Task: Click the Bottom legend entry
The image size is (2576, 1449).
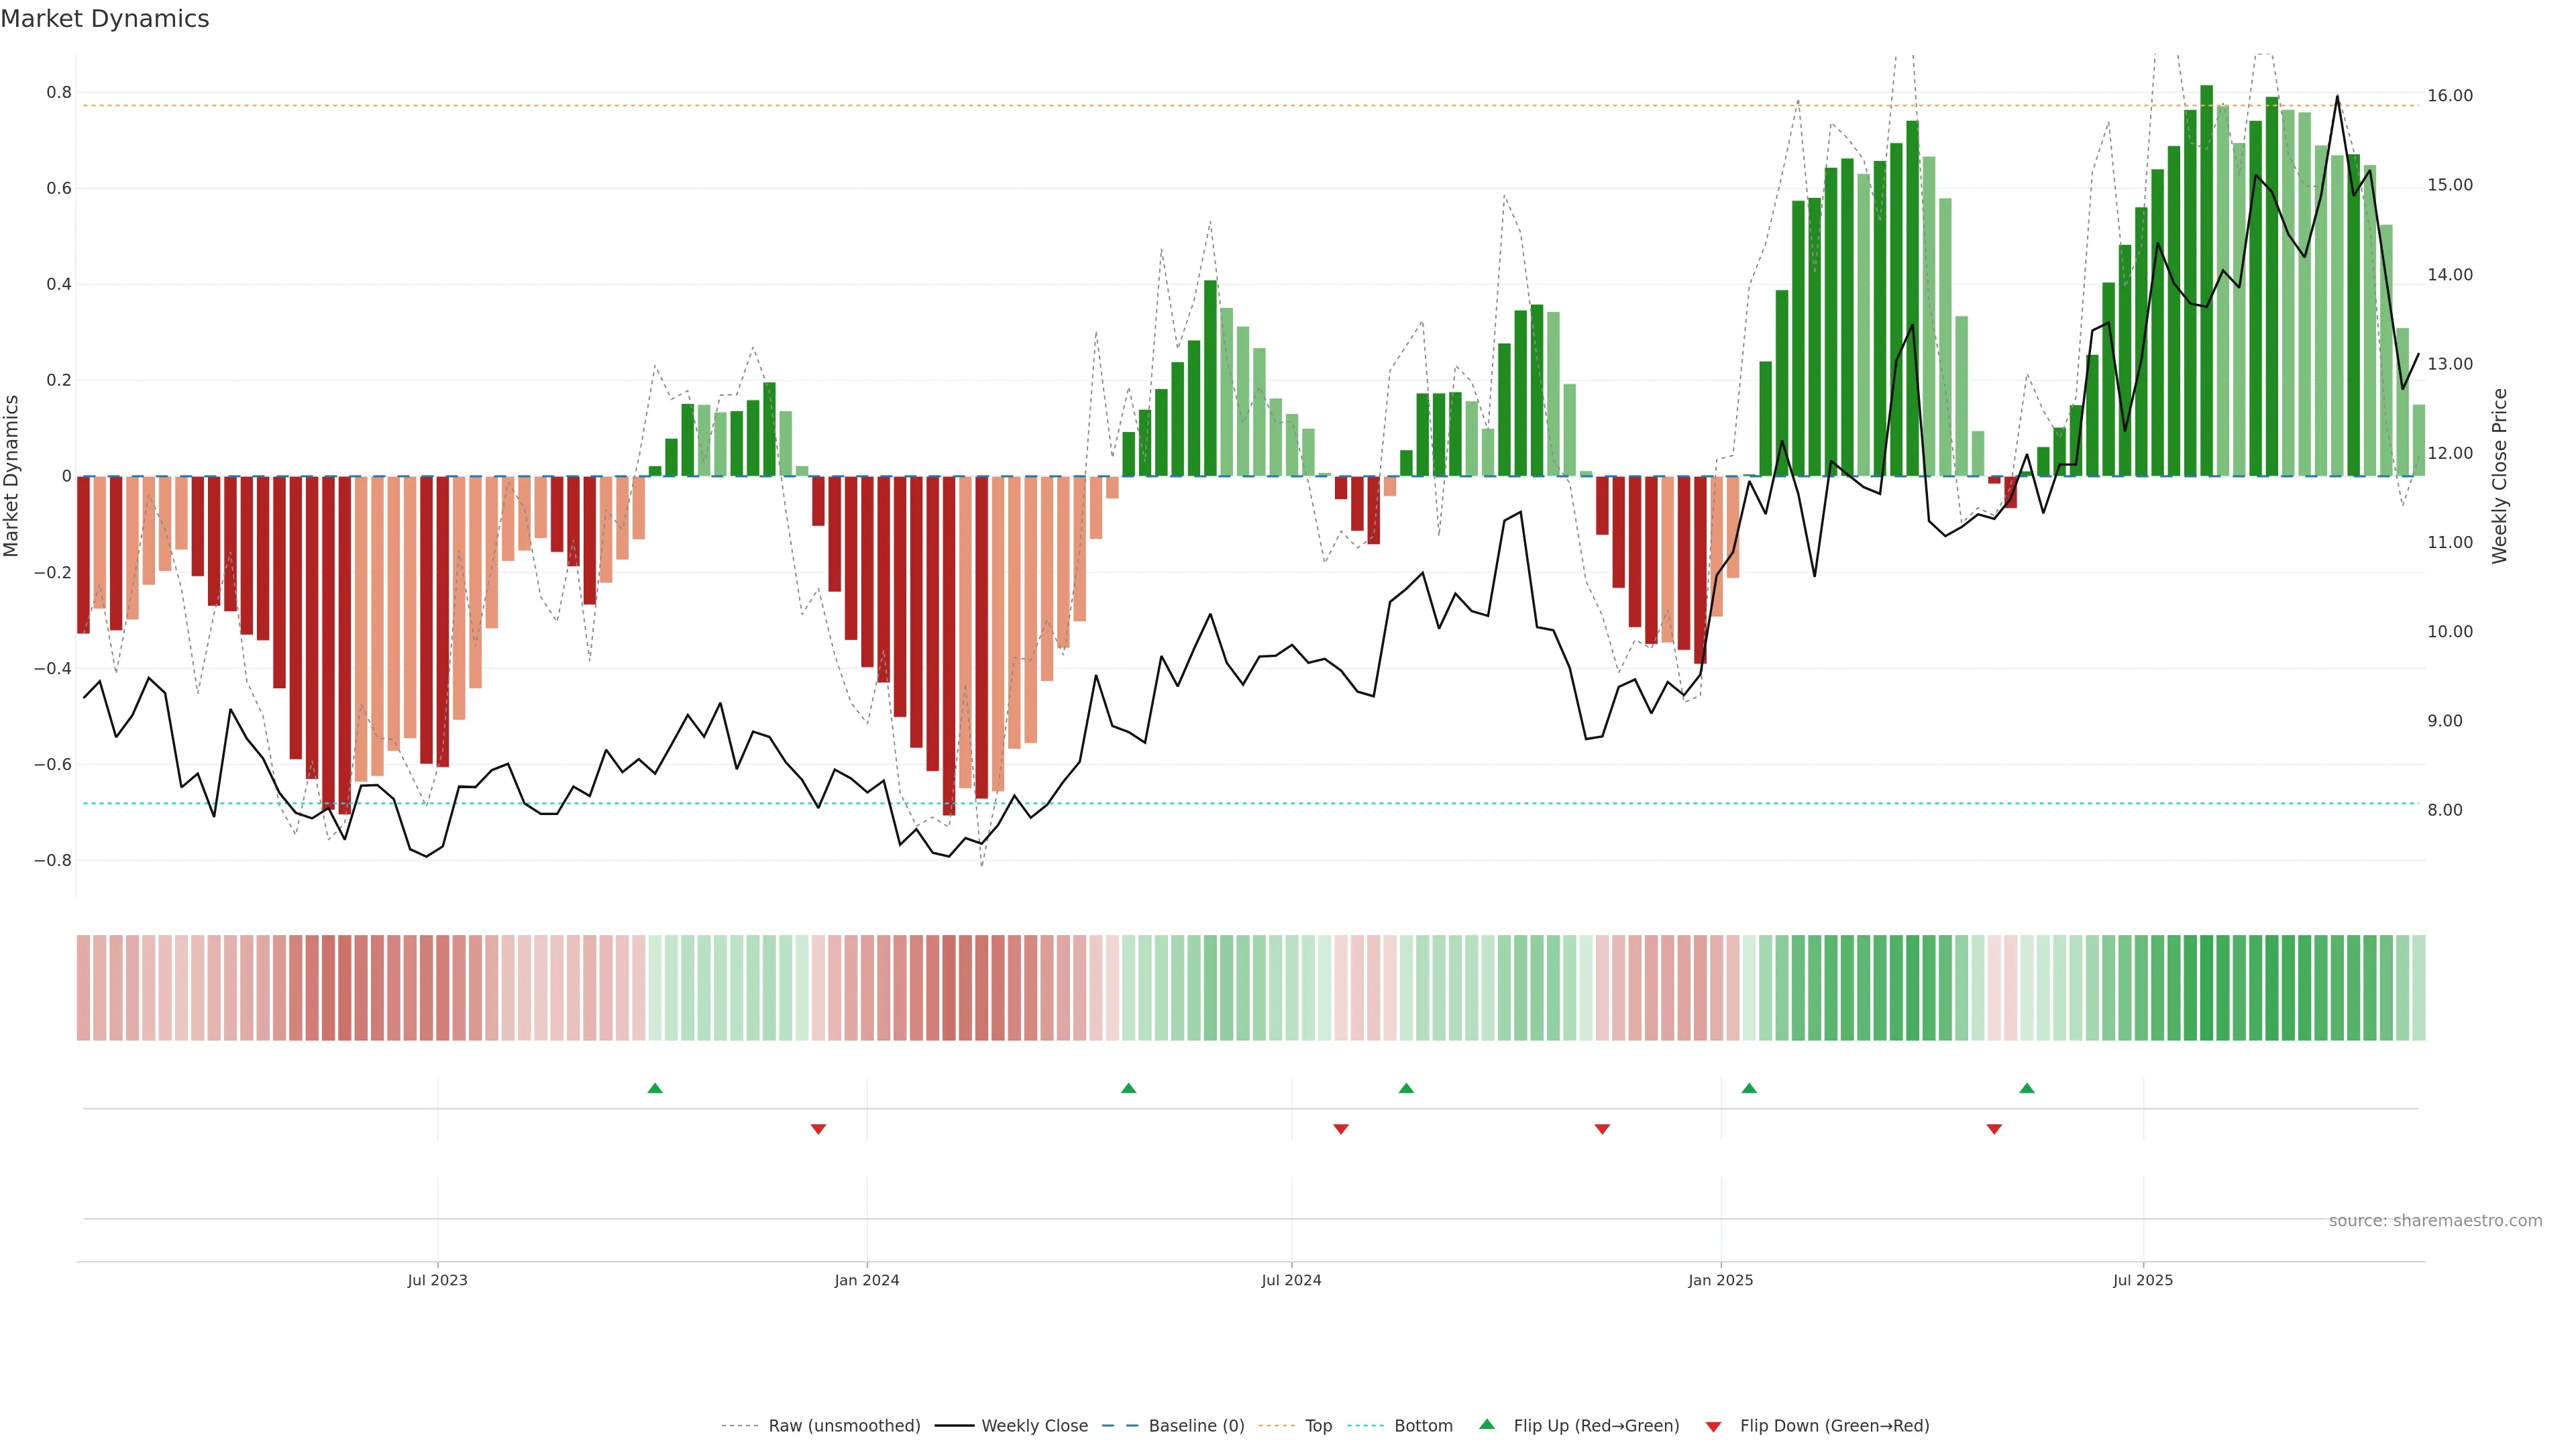Action: pyautogui.click(x=1423, y=1426)
